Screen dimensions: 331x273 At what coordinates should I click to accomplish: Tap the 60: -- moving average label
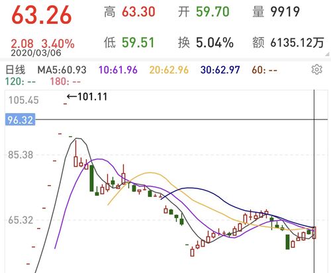tap(265, 70)
